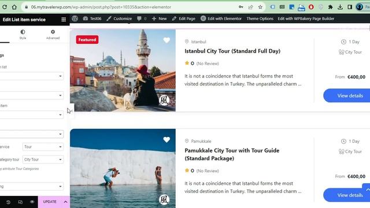Open the Pamukkale tour photo
Image resolution: width=370 pixels, height=208 pixels.
tap(123, 168)
